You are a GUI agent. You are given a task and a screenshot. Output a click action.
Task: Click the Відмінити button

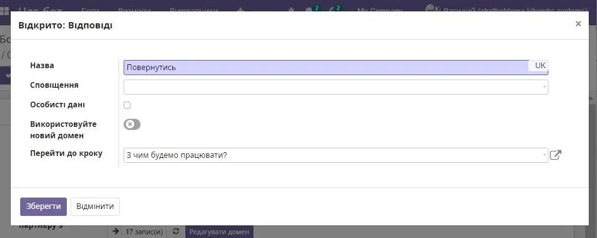pyautogui.click(x=95, y=206)
